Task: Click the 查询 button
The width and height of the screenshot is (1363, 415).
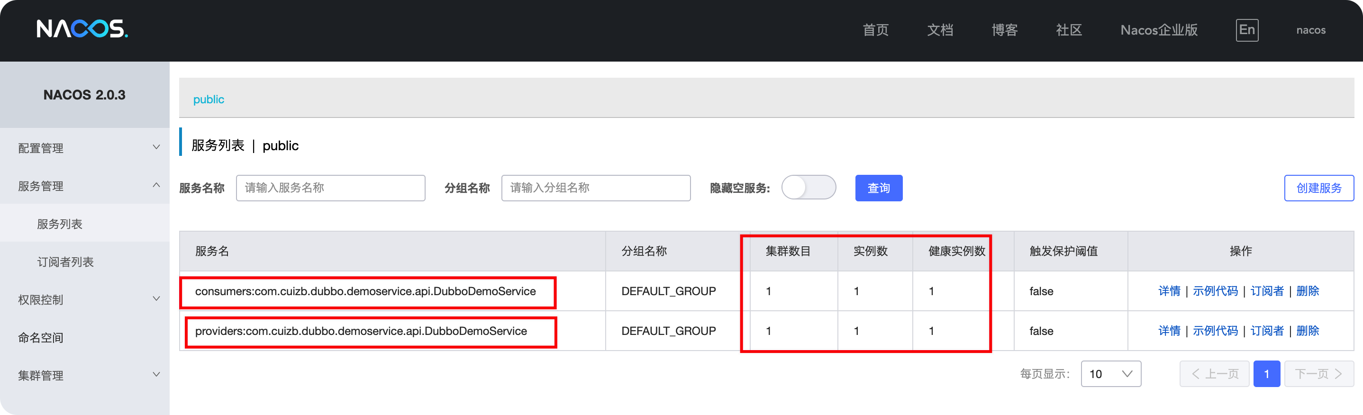Action: (878, 188)
